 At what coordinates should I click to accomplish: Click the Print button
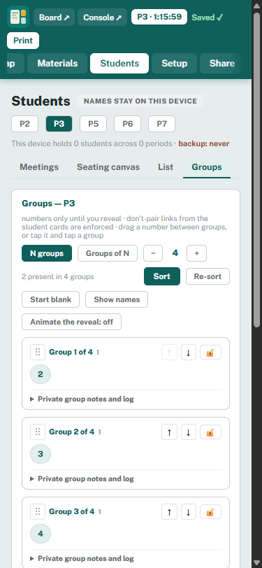(x=23, y=41)
